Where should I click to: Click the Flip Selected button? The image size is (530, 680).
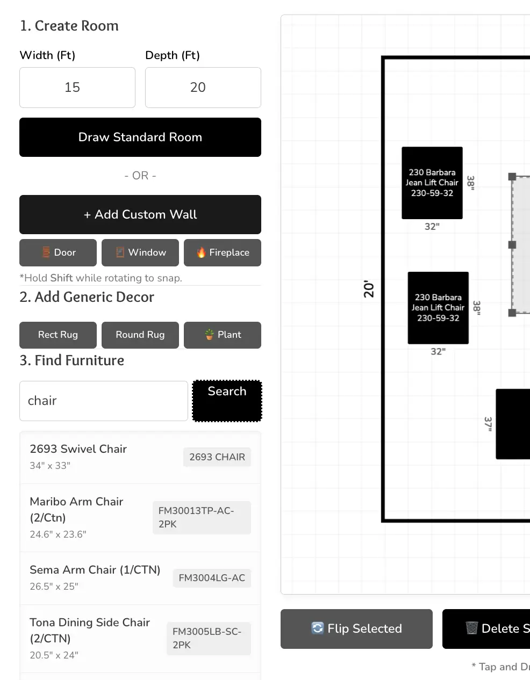[x=356, y=629]
